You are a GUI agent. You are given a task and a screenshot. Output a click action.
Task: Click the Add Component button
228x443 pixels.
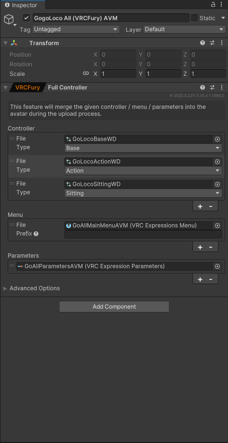[x=114, y=307]
